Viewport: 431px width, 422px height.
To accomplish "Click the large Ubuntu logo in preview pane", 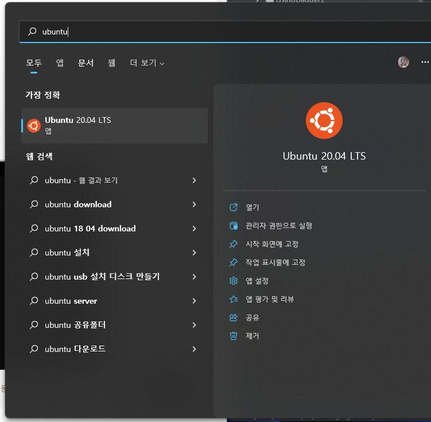I will pyautogui.click(x=324, y=121).
